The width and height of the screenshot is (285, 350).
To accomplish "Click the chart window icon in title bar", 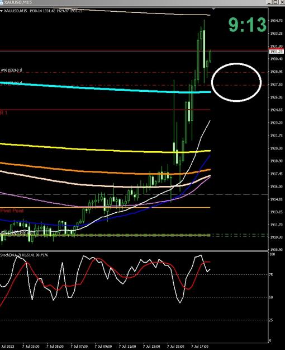I will pos(1,2).
